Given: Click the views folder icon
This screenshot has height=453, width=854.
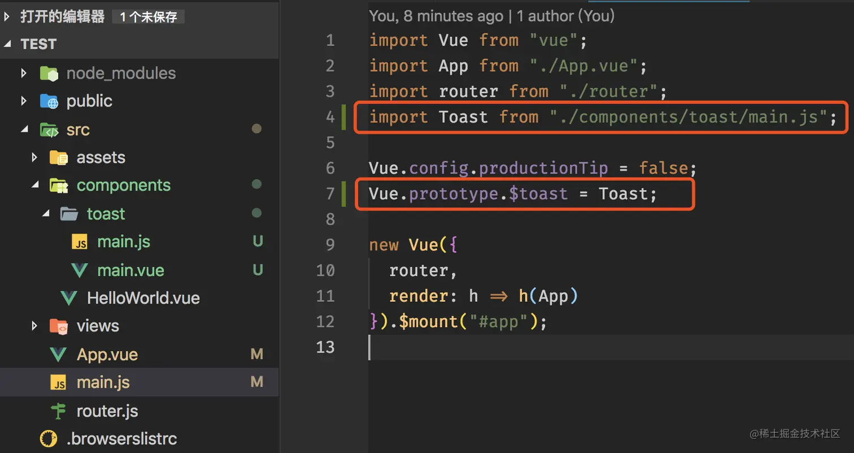Looking at the screenshot, I should coord(59,326).
